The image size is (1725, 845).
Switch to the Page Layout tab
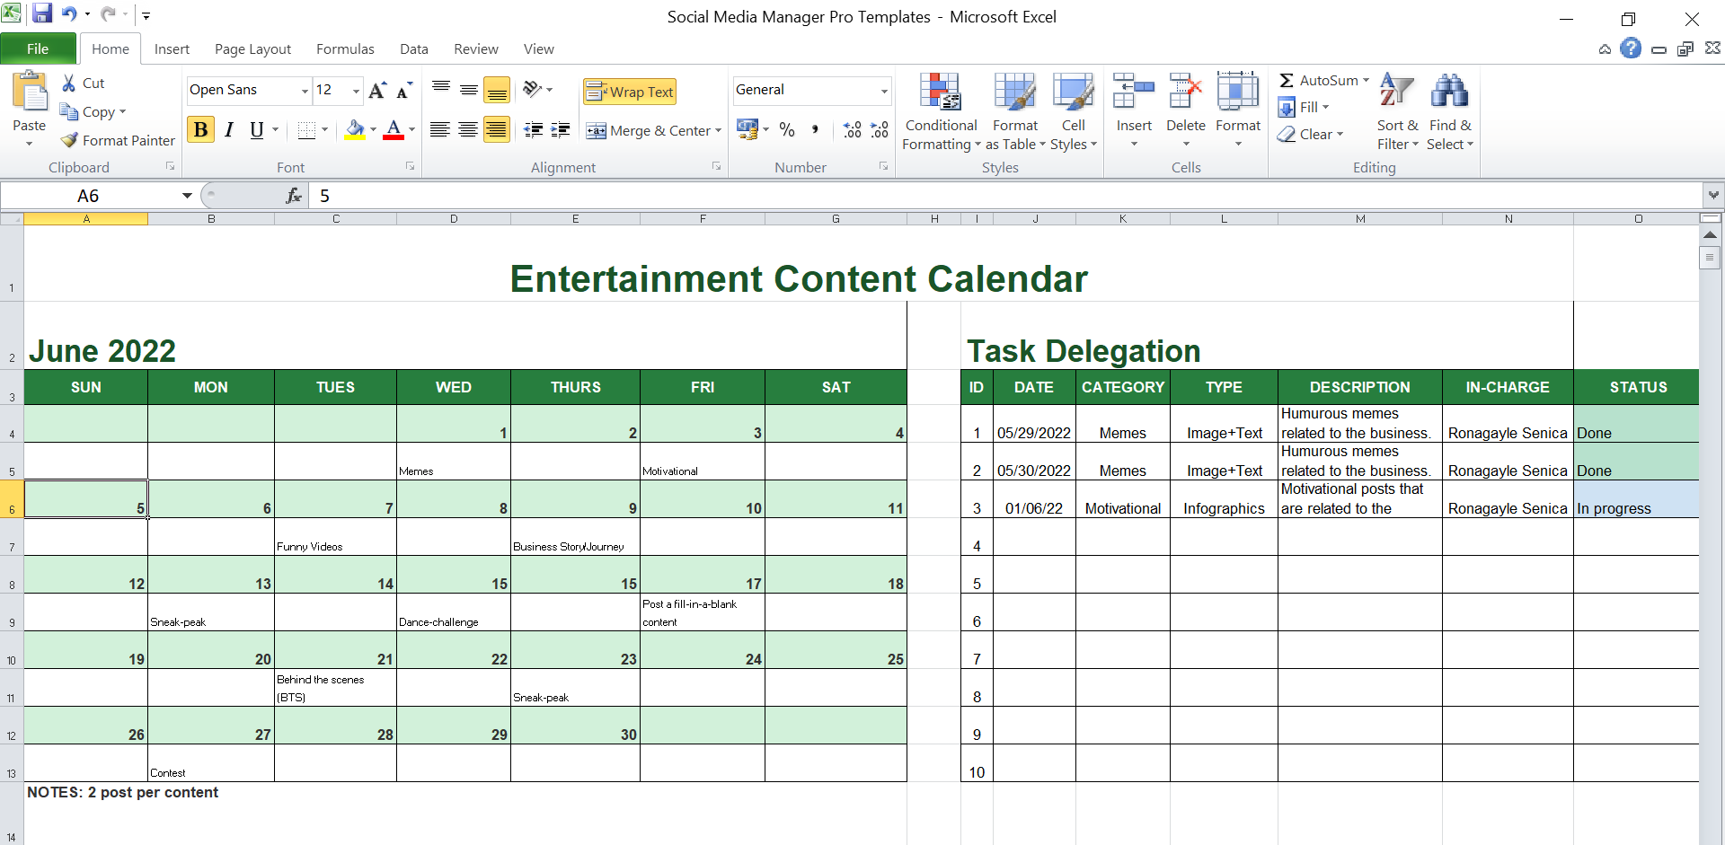[x=252, y=49]
